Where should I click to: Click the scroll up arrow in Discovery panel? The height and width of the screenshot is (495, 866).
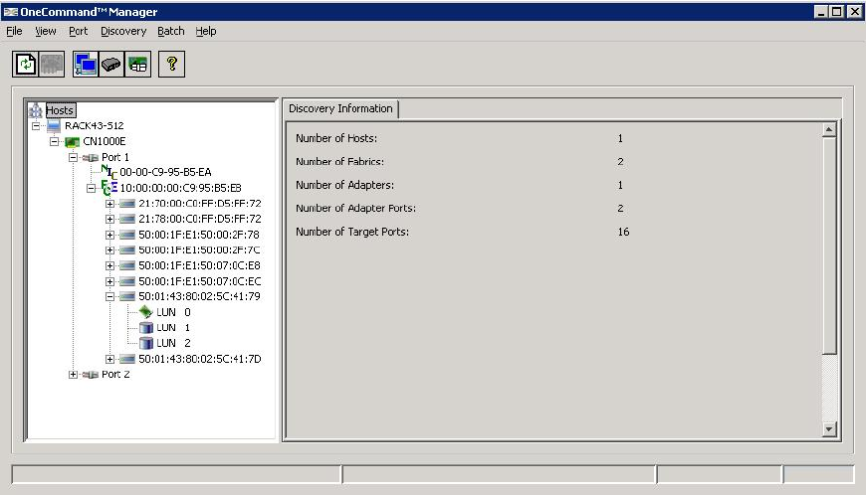(x=828, y=130)
